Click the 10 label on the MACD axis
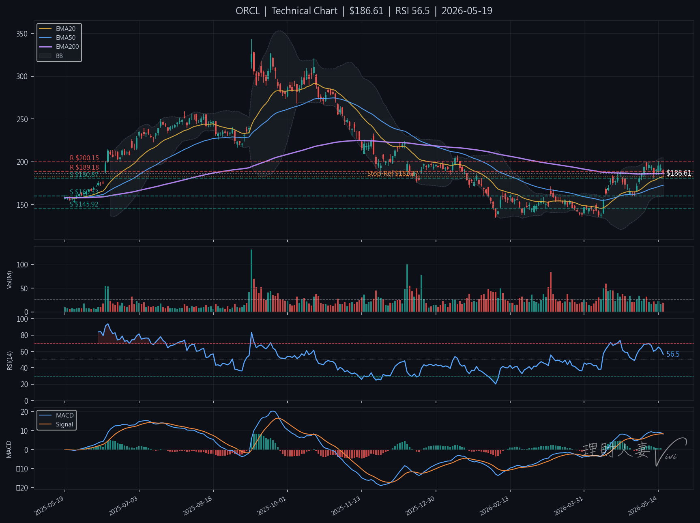 24,431
